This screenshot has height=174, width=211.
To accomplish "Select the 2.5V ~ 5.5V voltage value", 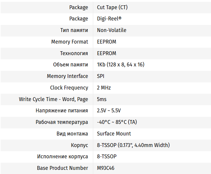I will click(109, 111).
